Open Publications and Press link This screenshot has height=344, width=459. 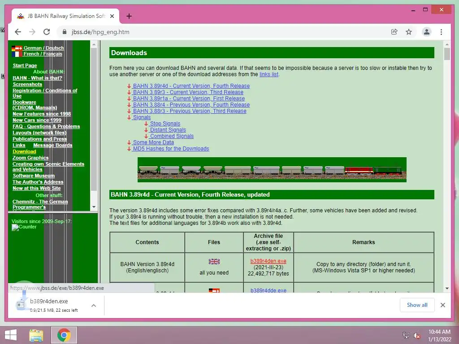tap(39, 139)
